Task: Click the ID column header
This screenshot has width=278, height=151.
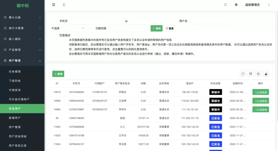Action: tap(57, 83)
